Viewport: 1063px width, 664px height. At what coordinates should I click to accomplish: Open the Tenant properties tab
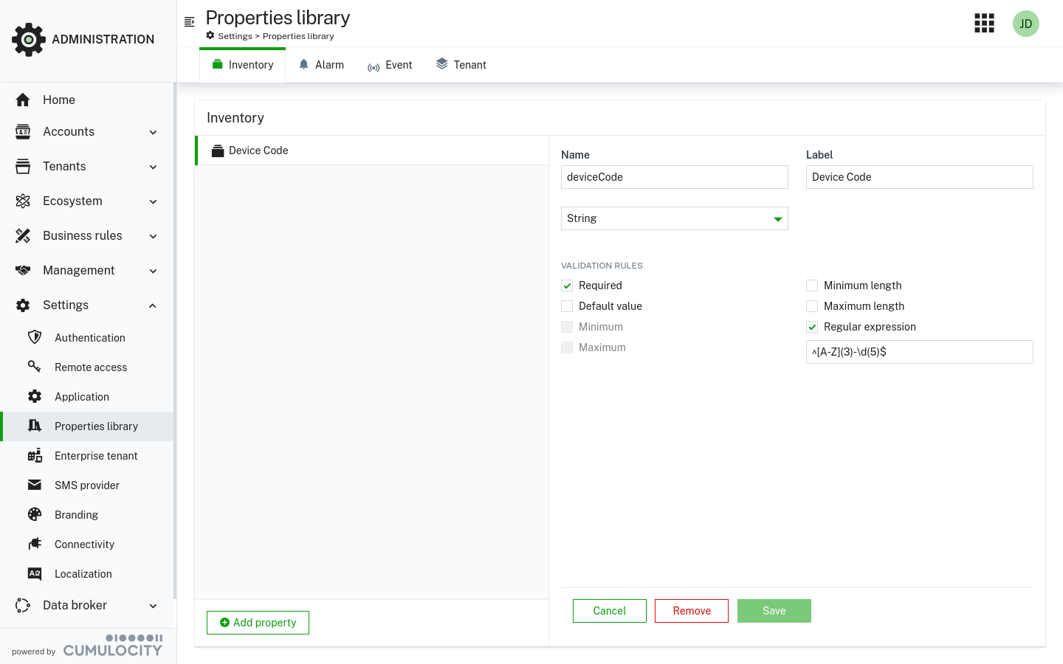[461, 64]
